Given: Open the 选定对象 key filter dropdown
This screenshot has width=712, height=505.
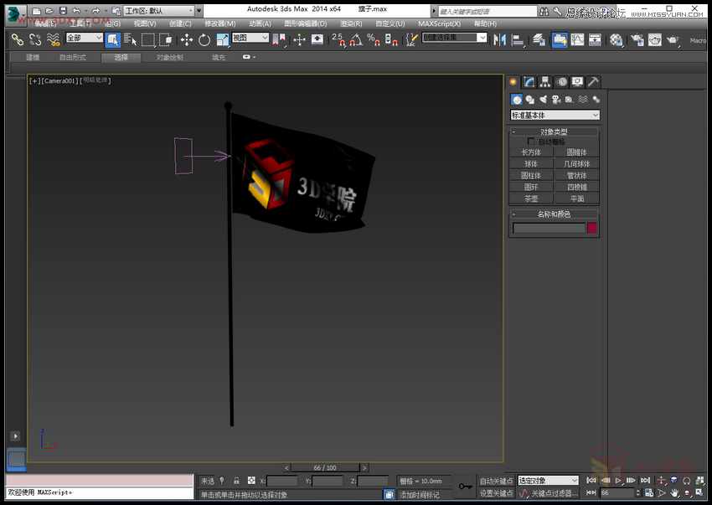Looking at the screenshot, I should coord(547,480).
